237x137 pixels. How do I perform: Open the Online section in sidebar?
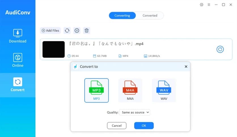[18, 60]
